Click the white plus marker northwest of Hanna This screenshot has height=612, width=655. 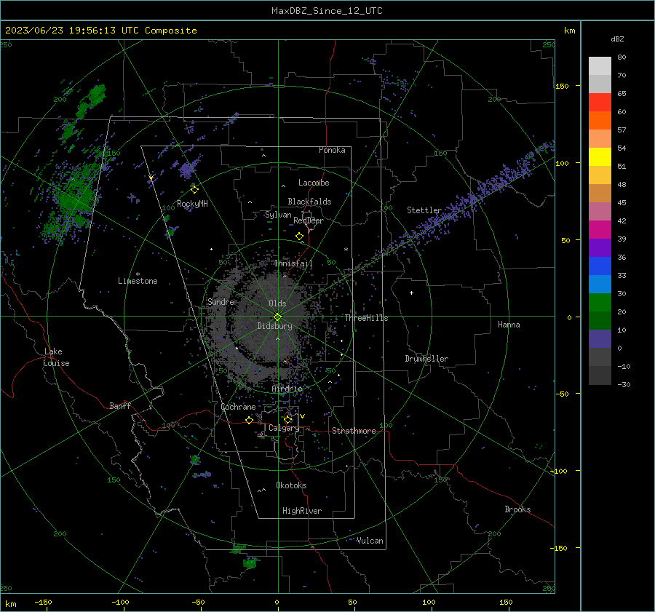click(x=411, y=293)
